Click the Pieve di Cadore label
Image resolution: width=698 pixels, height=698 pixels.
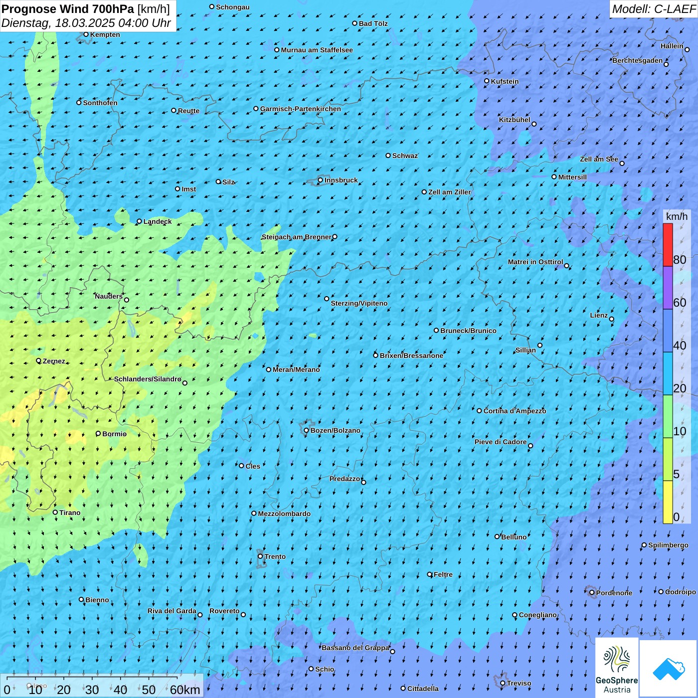[501, 442]
